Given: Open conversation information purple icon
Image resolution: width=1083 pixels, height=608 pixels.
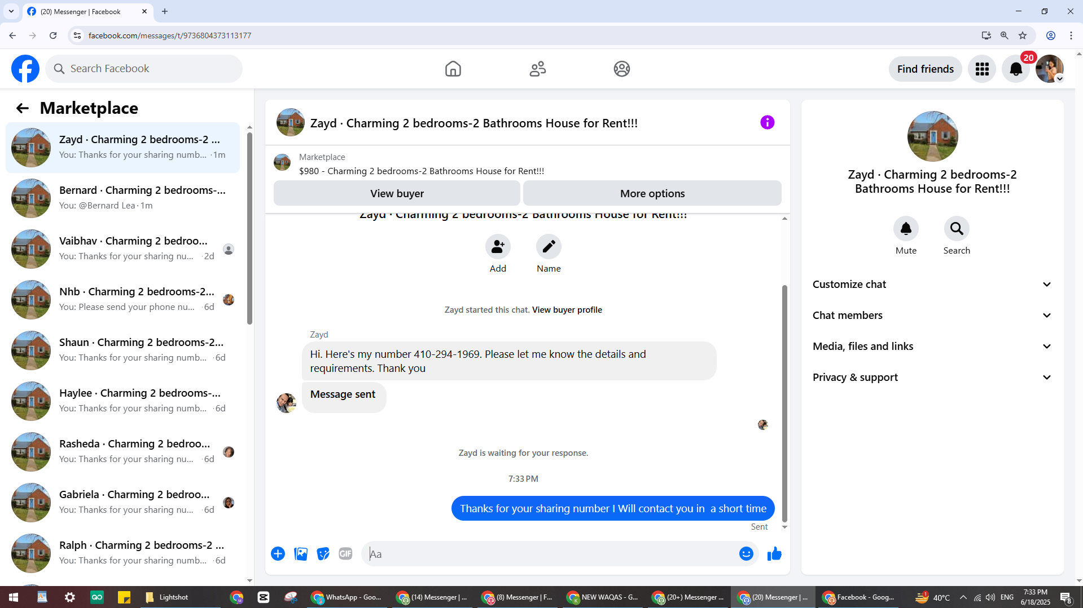Looking at the screenshot, I should pos(767,122).
